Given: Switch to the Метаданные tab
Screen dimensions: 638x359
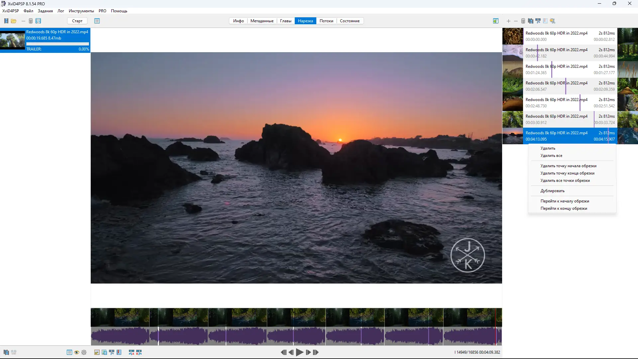Looking at the screenshot, I should click(262, 21).
